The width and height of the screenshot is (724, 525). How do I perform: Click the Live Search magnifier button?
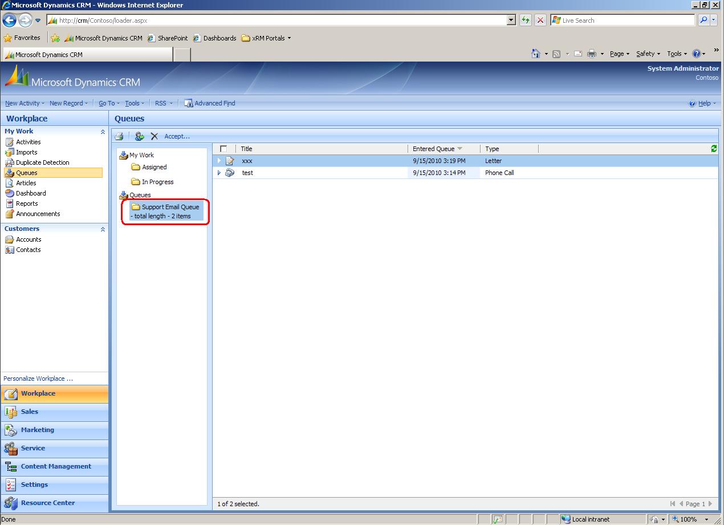pyautogui.click(x=703, y=20)
